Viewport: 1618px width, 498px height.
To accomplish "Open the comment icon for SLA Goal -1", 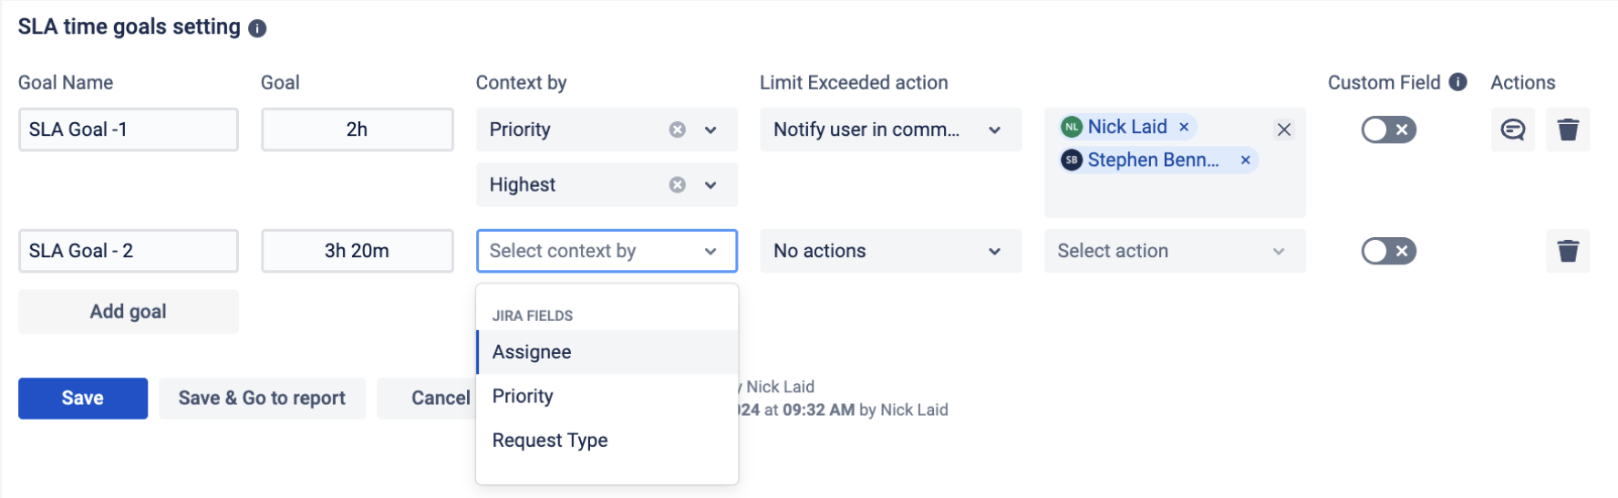I will point(1512,130).
